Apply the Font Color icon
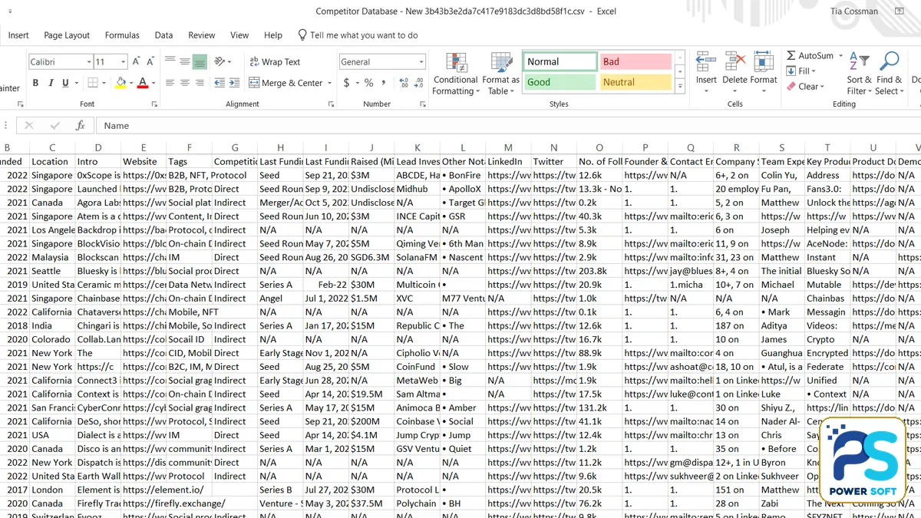 (142, 83)
